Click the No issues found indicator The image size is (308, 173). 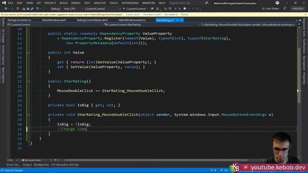click(31, 160)
